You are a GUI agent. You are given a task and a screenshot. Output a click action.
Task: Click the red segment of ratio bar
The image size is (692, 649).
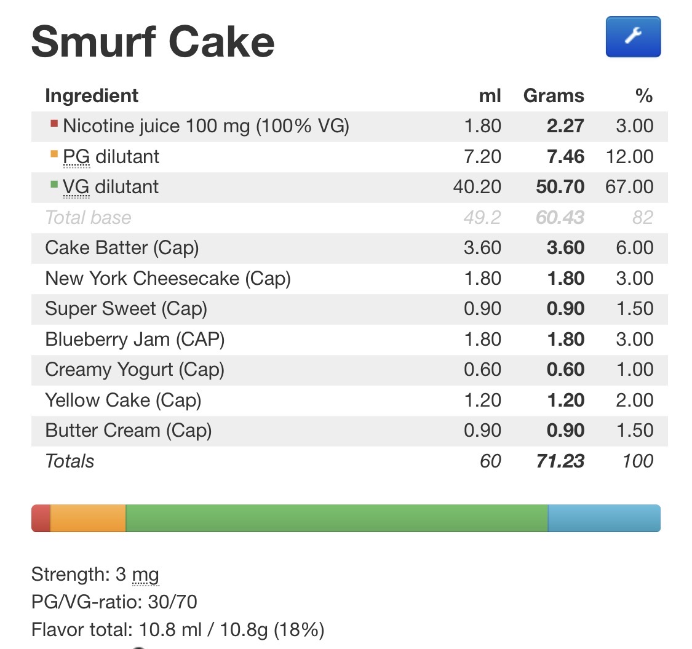tap(41, 518)
